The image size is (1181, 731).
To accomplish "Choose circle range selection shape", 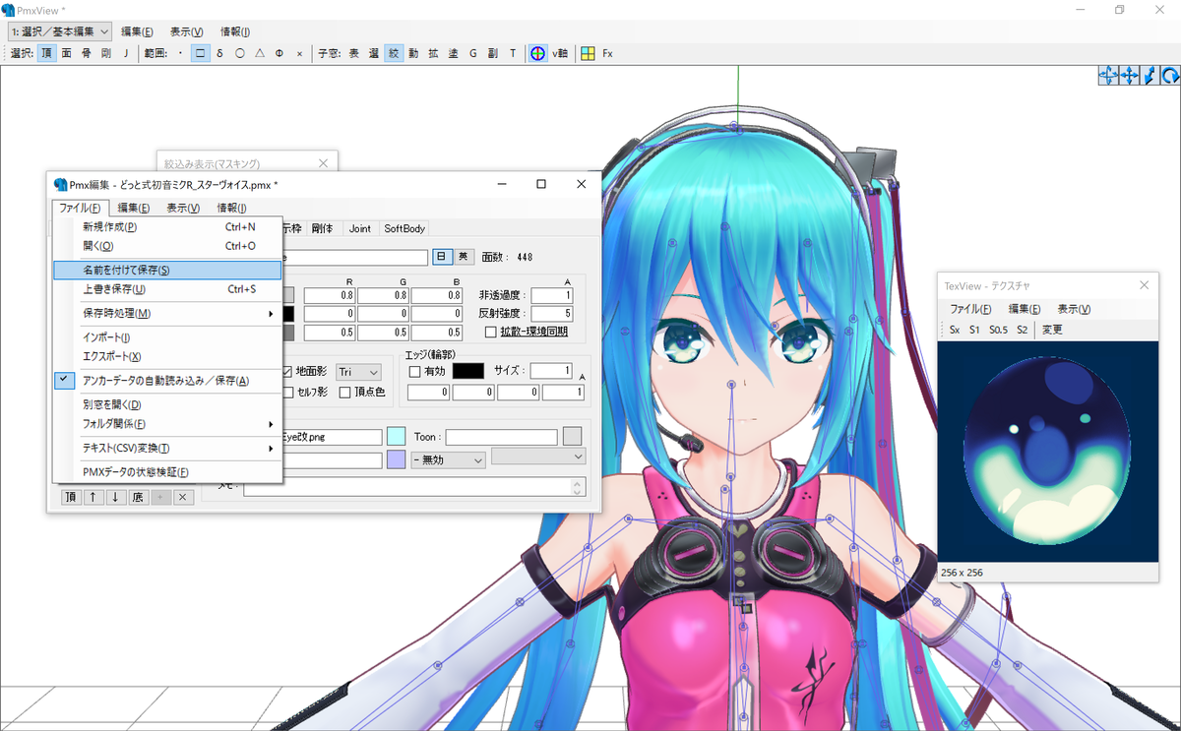I will [x=240, y=53].
